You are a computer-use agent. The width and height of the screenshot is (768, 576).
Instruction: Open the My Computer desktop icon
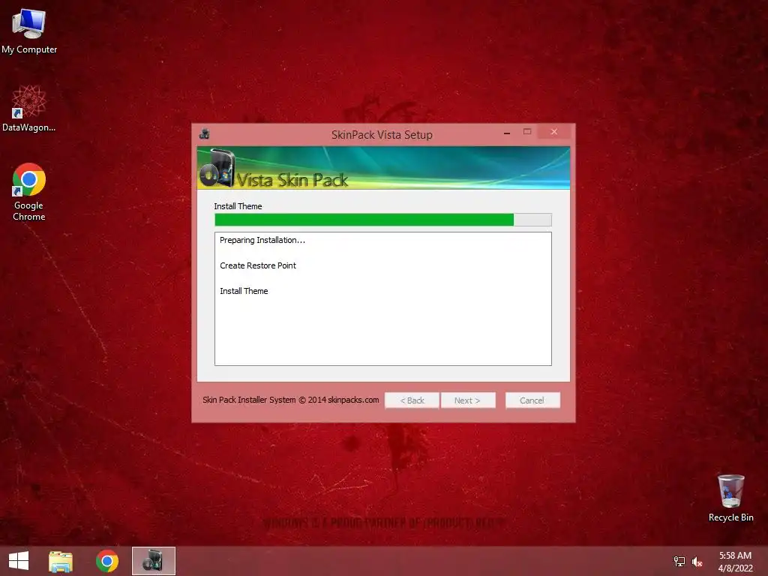(x=29, y=30)
